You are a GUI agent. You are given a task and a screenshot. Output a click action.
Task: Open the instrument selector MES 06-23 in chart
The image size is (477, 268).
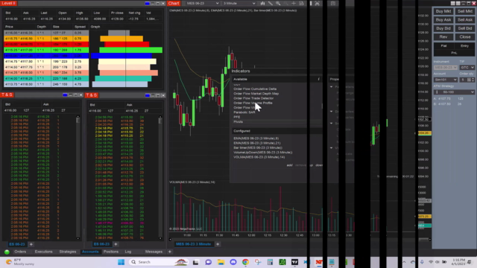pos(202,3)
